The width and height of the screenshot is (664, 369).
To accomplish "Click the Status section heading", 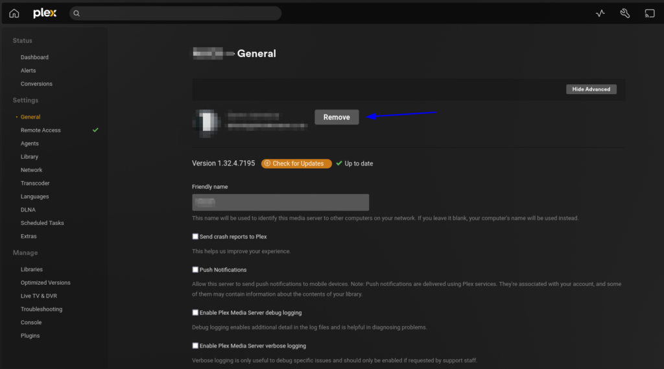I will point(23,41).
